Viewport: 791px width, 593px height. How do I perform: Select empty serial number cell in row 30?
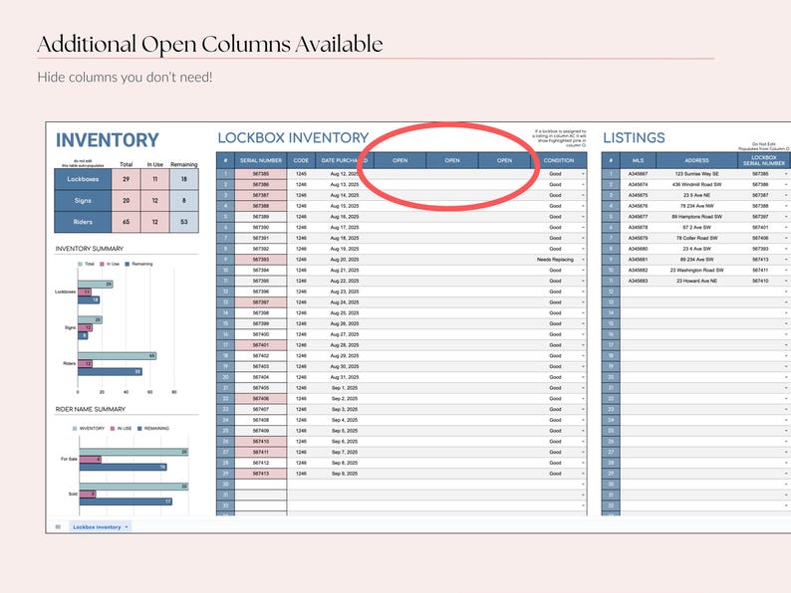(261, 485)
